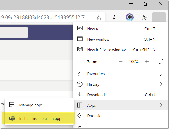The width and height of the screenshot is (169, 129).
Task: Click the user profile avatar
Action: [x=129, y=17]
